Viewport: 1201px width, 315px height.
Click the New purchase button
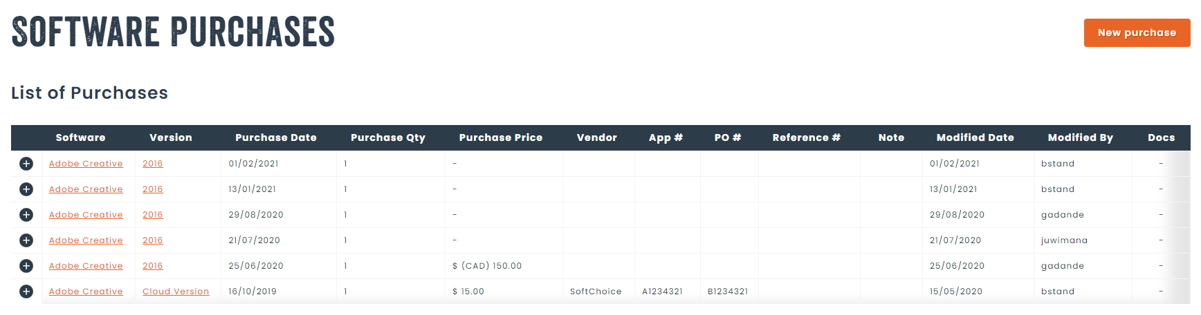pos(1137,32)
